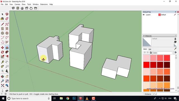Open the Camera menu

point(17,4)
